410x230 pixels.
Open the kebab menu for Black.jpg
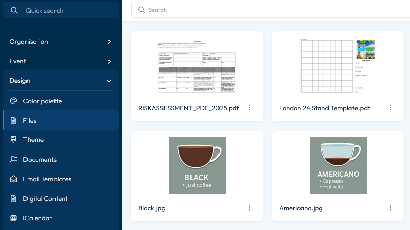click(x=250, y=208)
